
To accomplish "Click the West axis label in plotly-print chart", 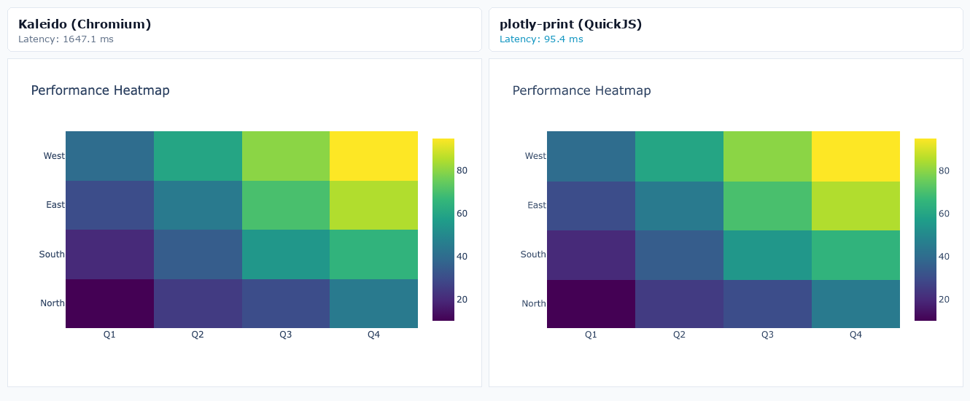I will (x=535, y=156).
